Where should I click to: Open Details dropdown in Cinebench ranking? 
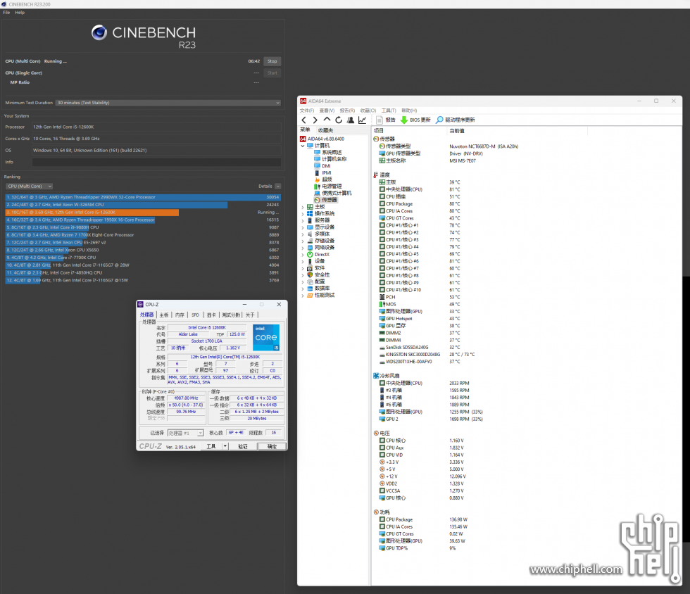coord(277,186)
